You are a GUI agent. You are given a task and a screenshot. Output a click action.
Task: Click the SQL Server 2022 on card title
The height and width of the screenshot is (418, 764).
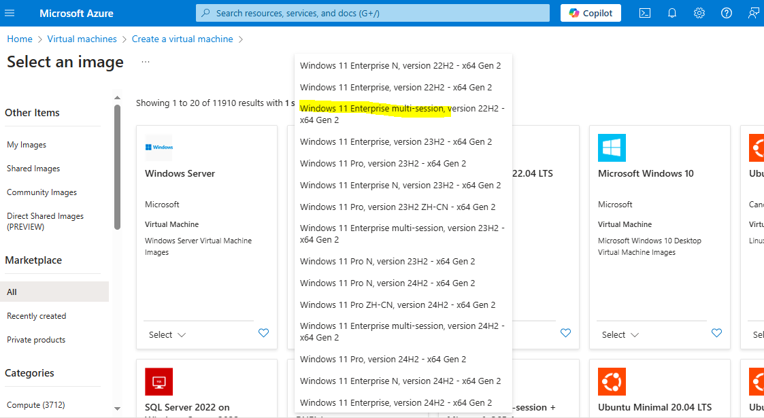tap(187, 407)
